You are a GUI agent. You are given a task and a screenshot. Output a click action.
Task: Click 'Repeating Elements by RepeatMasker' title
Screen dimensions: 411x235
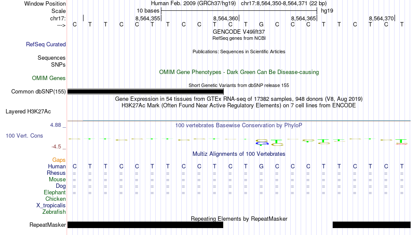coord(239,219)
